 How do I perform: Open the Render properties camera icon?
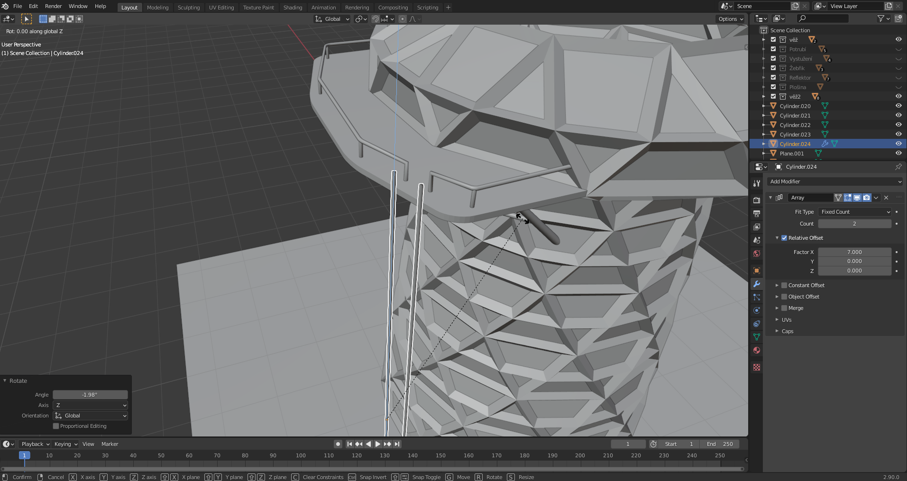point(757,200)
